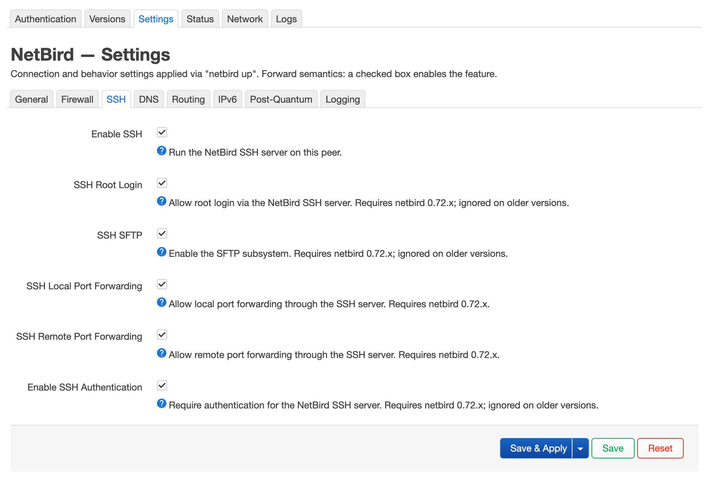Switch to the General settings tab
The width and height of the screenshot is (706, 491).
click(x=31, y=99)
